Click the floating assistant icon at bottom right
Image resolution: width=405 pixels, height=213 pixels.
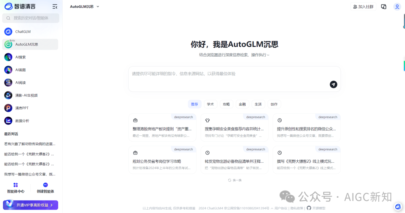tap(398, 207)
